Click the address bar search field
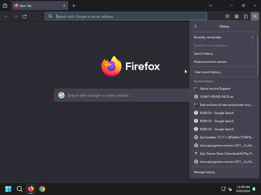Image resolution: width=261 pixels, height=195 pixels. [126, 17]
